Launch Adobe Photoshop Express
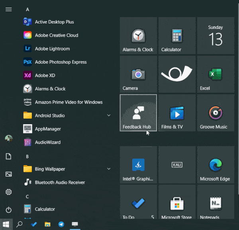This screenshot has width=239, height=230. tap(67, 62)
